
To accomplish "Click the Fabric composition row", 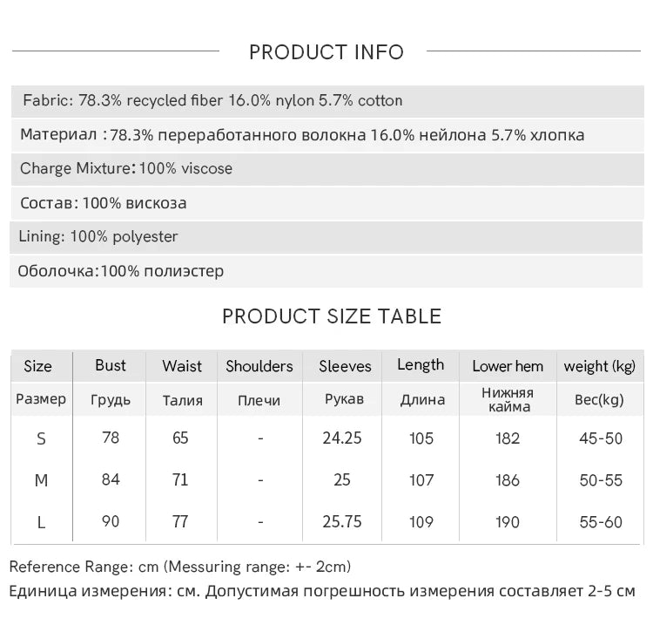I will 213,100.
